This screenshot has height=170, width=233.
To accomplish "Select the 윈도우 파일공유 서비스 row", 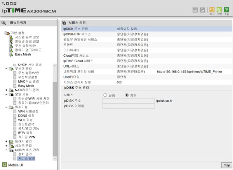I will (146, 40).
